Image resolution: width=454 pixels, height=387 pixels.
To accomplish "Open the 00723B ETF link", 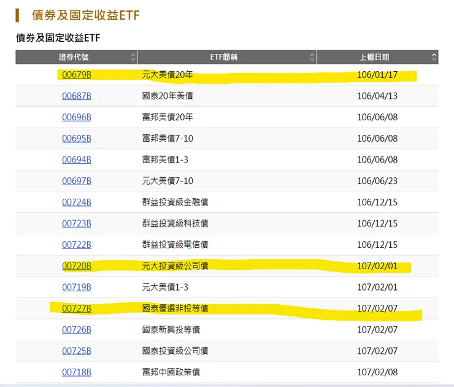I will tap(77, 223).
